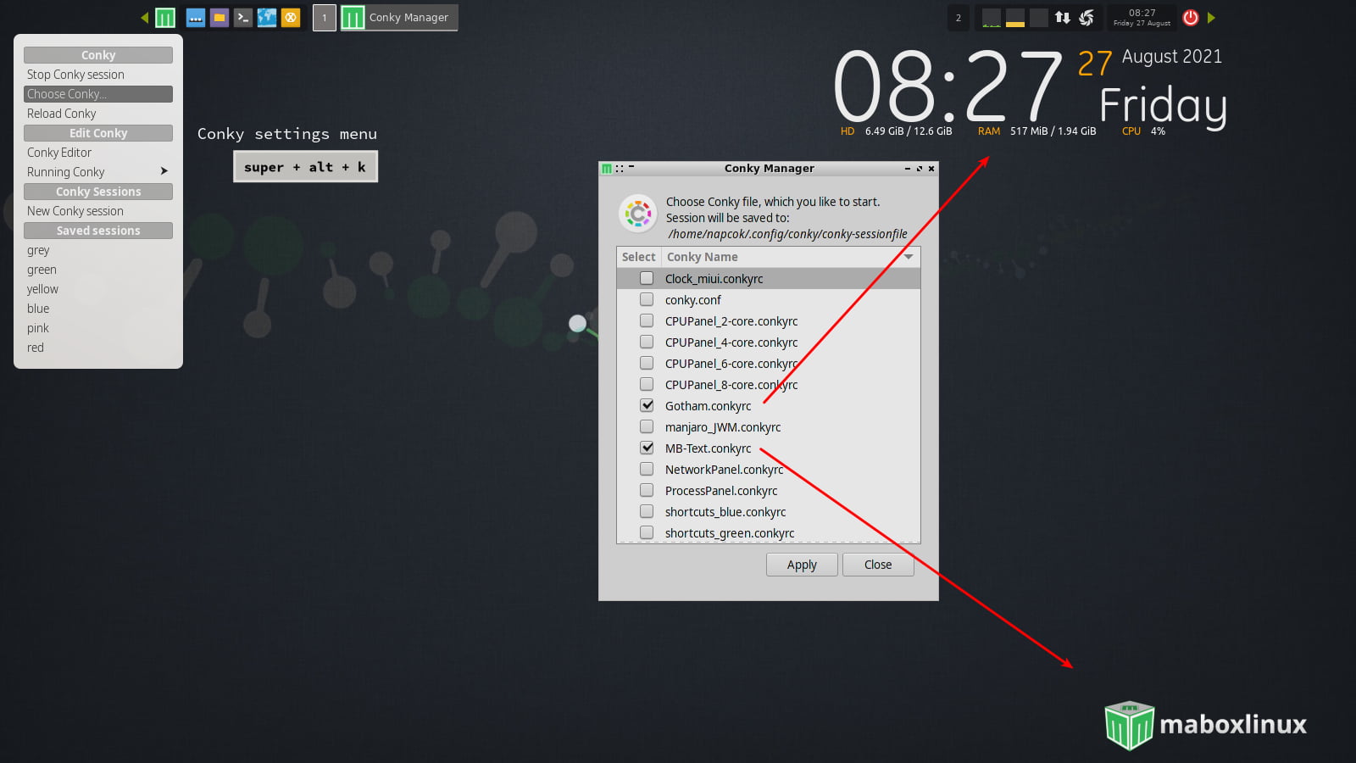Screen dimensions: 1356x763
Task: Click the Conky Name column sort arrow
Action: pos(909,257)
